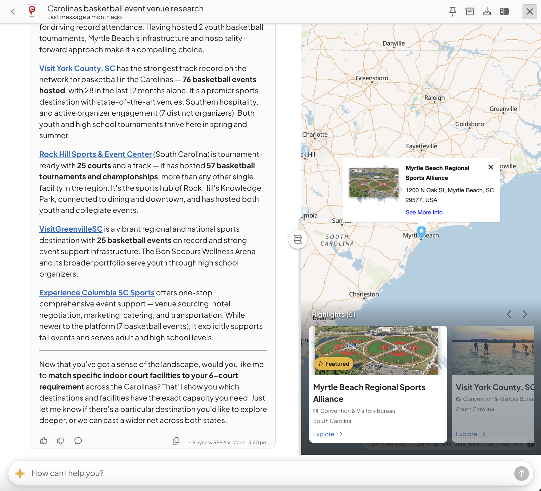Viewport: 541px width, 491px height.
Task: Explore Myrtle Beach Regional Sports Alliance
Action: [328, 434]
